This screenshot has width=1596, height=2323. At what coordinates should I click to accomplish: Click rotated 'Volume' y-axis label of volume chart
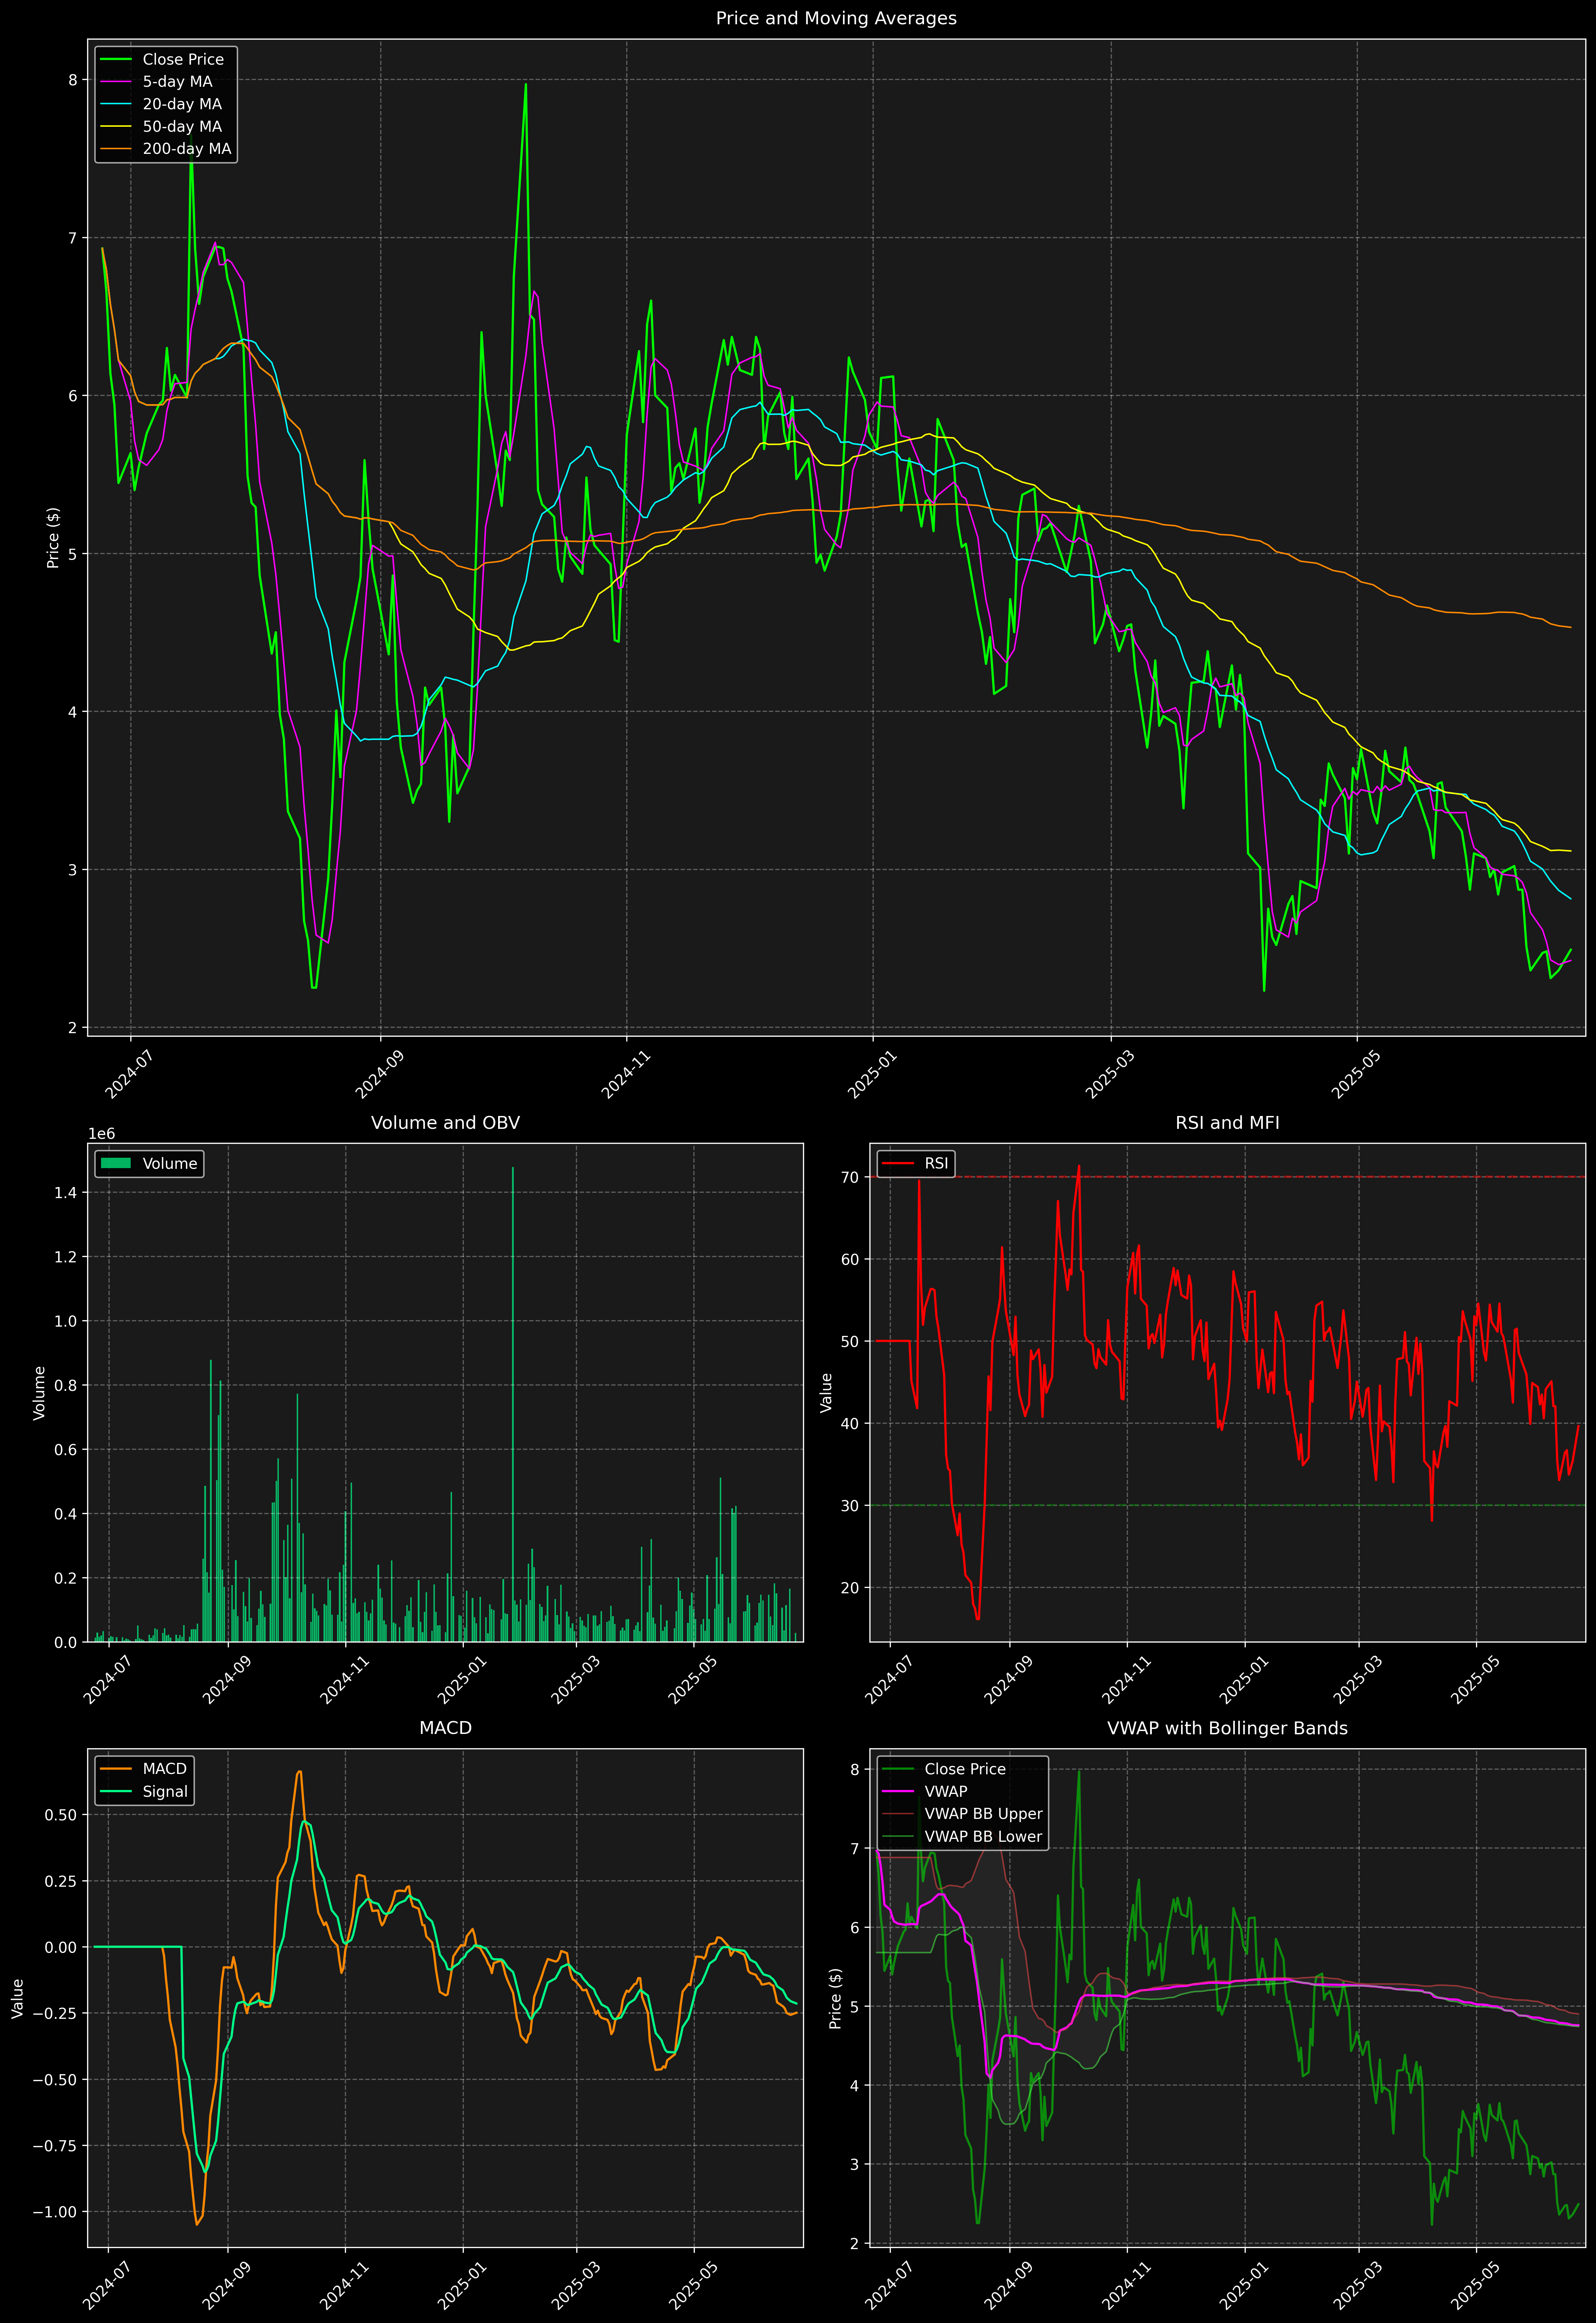(39, 1392)
